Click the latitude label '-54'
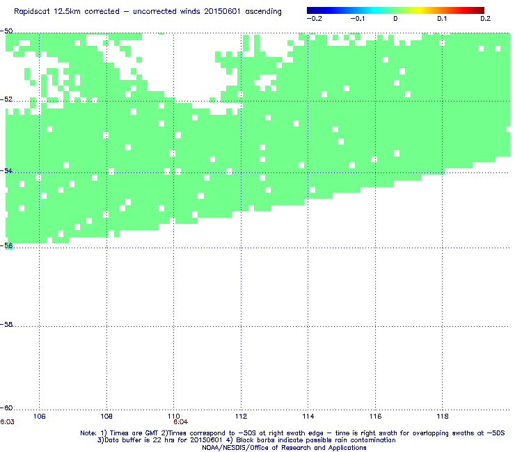The width and height of the screenshot is (515, 452). point(6,170)
